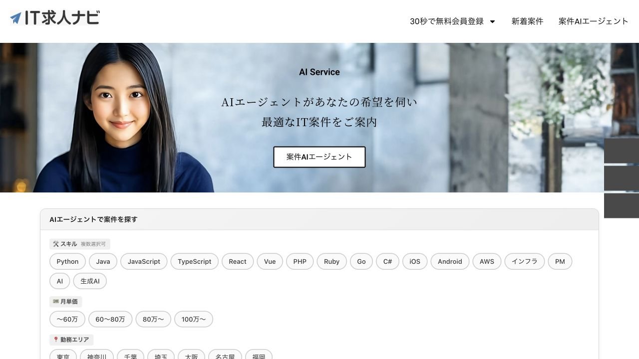Select the Python skill chip
The height and width of the screenshot is (359, 639).
tap(67, 262)
